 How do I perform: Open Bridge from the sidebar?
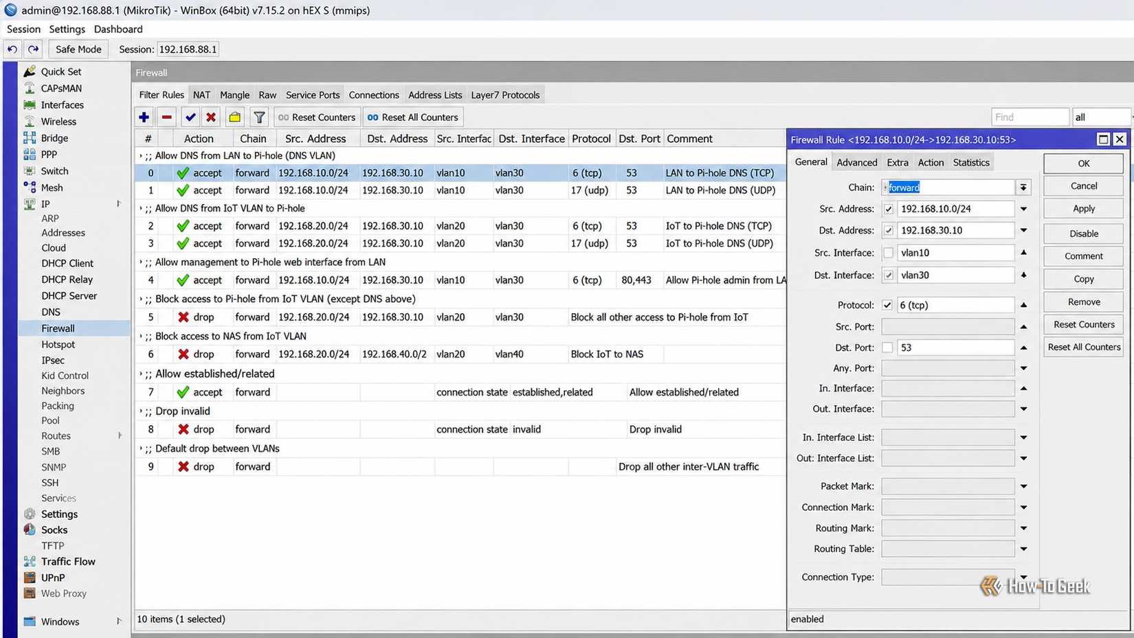[x=54, y=138]
